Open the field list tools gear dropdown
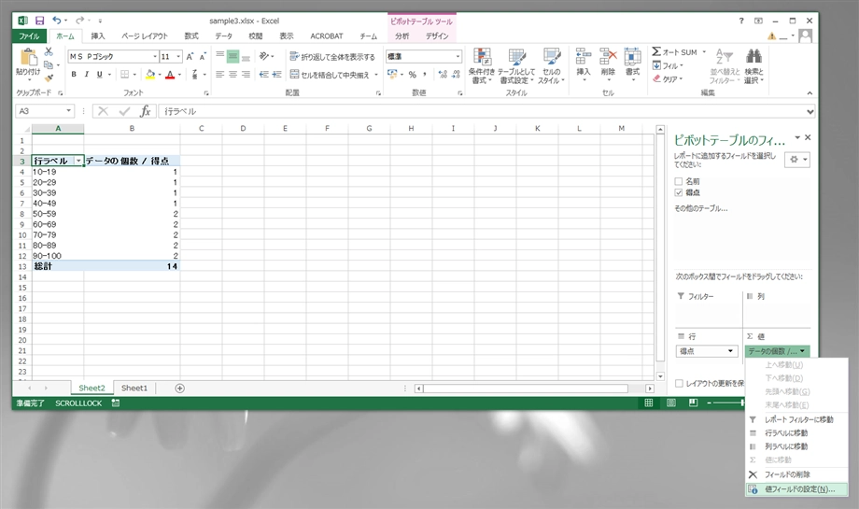This screenshot has height=509, width=859. [x=797, y=160]
